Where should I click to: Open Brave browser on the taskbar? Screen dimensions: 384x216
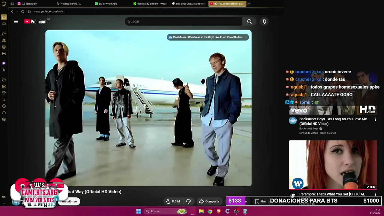(x=219, y=211)
